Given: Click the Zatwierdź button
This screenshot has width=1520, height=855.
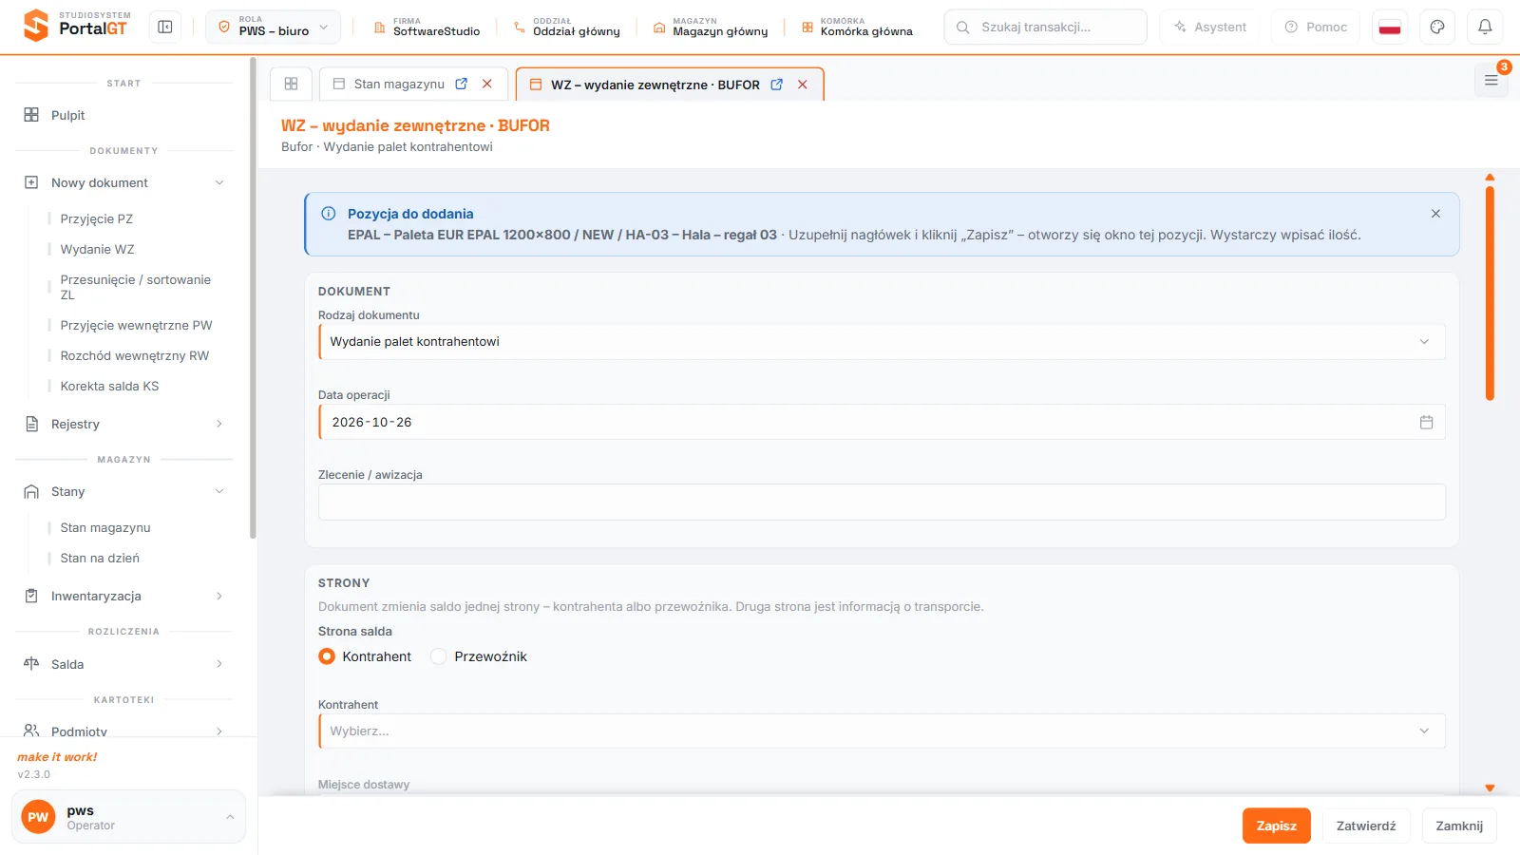Looking at the screenshot, I should (x=1366, y=826).
